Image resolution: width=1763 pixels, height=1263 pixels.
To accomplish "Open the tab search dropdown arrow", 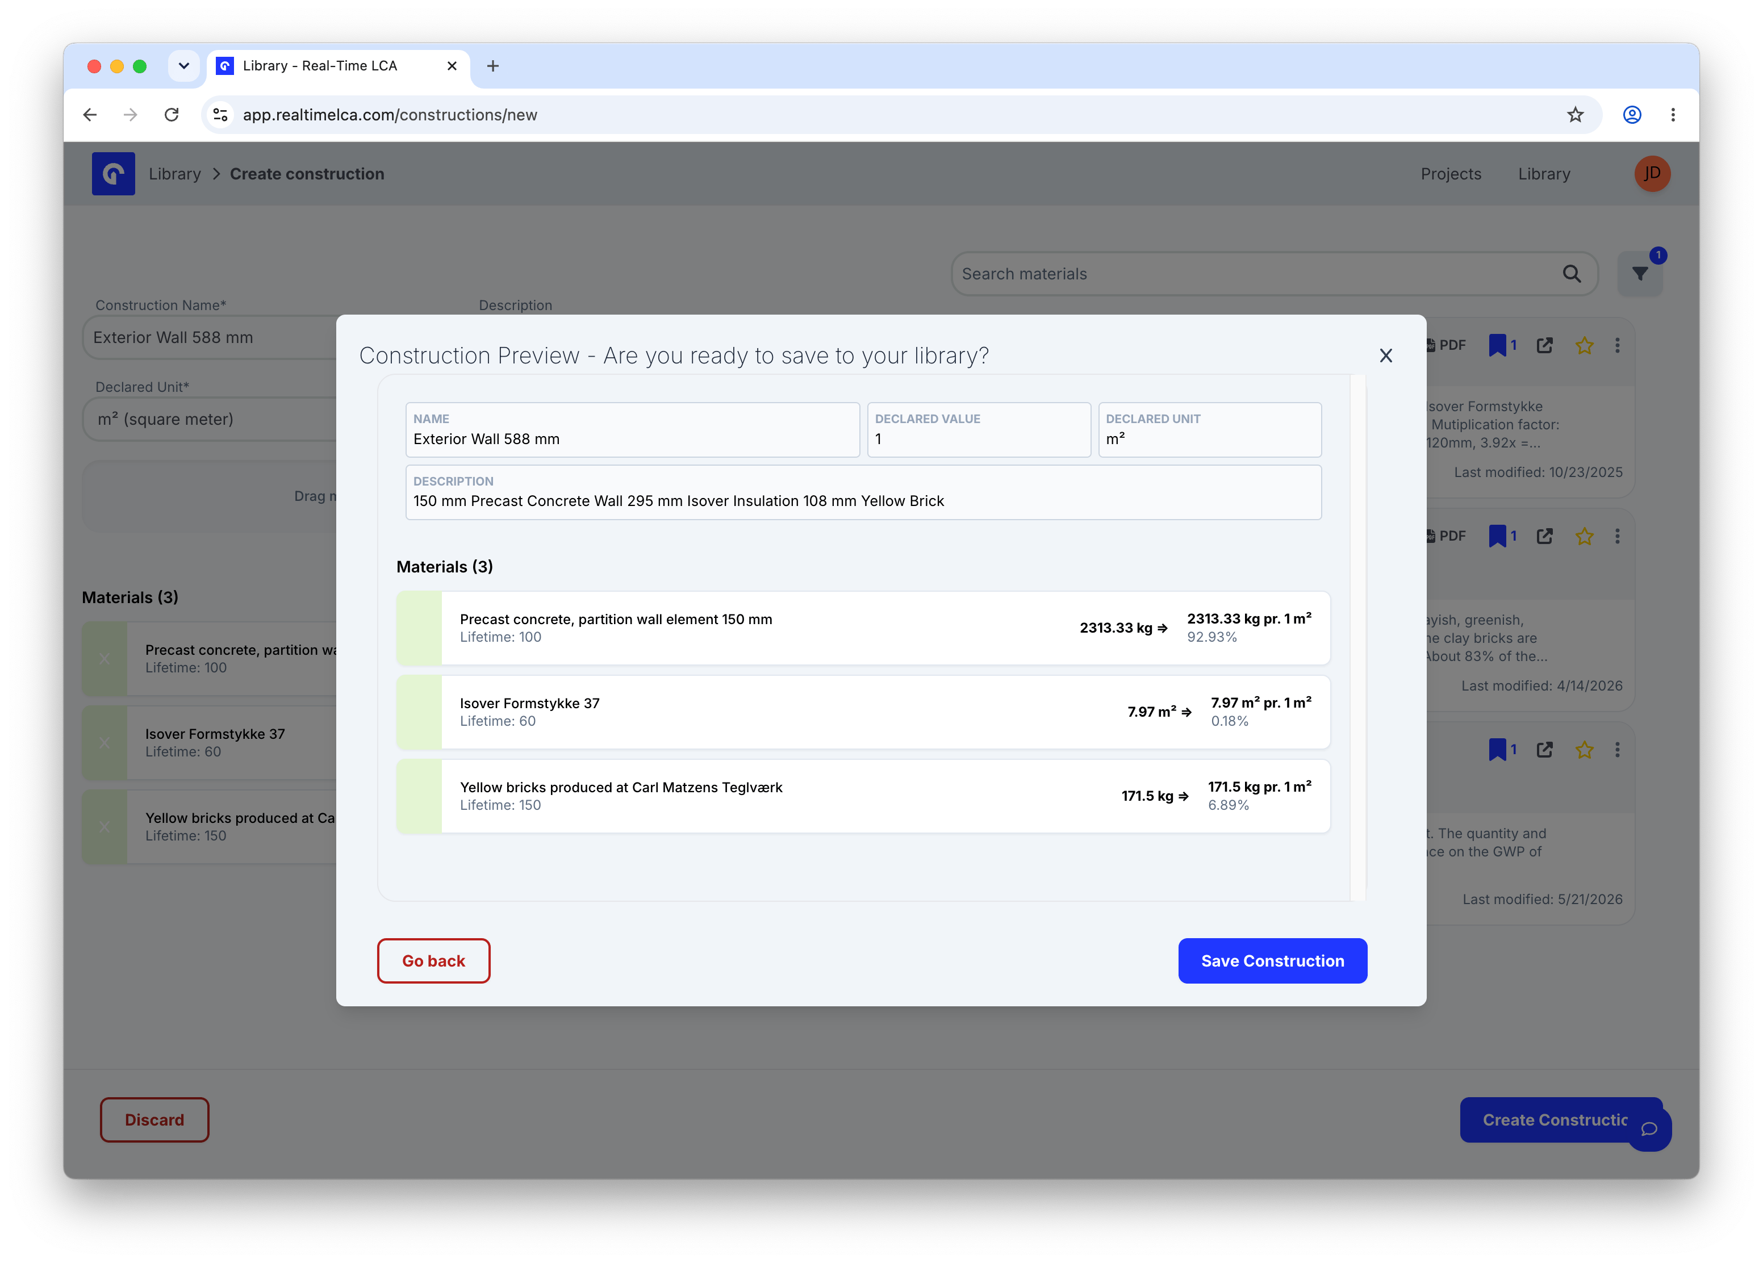I will (x=183, y=66).
